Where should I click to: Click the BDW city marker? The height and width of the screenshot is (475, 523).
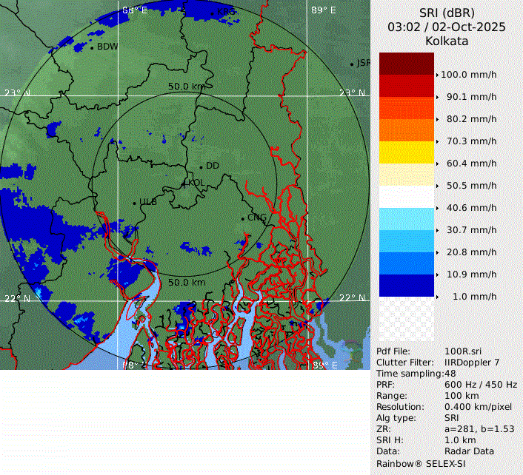coord(92,47)
